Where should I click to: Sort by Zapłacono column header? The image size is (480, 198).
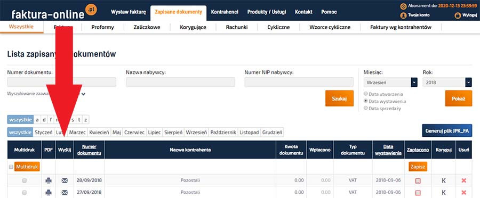coord(418,150)
